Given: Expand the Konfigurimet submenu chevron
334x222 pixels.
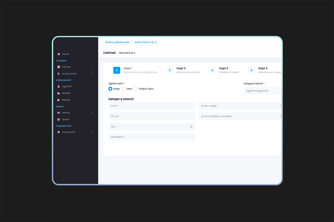Looking at the screenshot, I should 91,74.
